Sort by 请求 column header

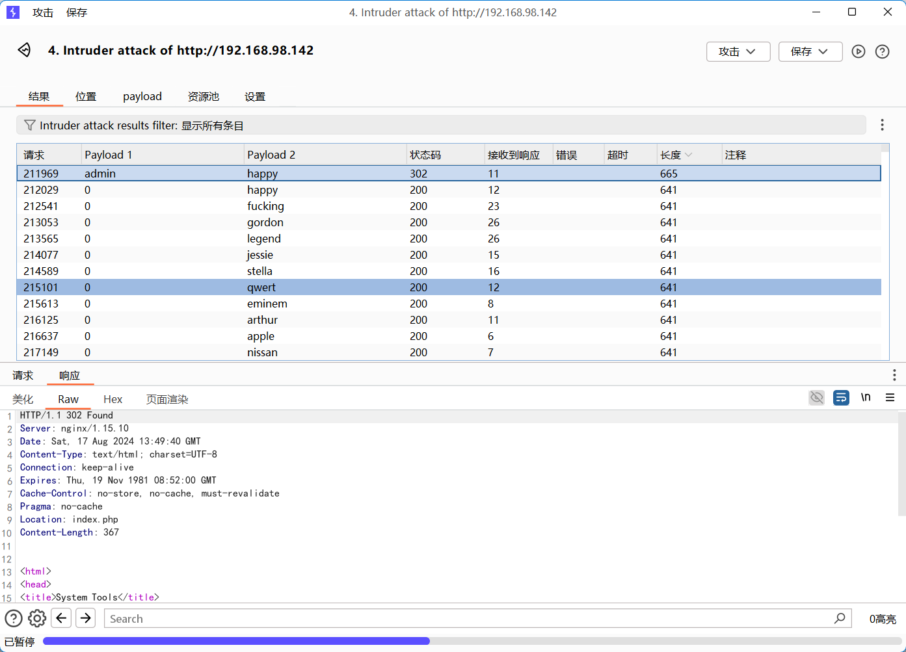[49, 155]
